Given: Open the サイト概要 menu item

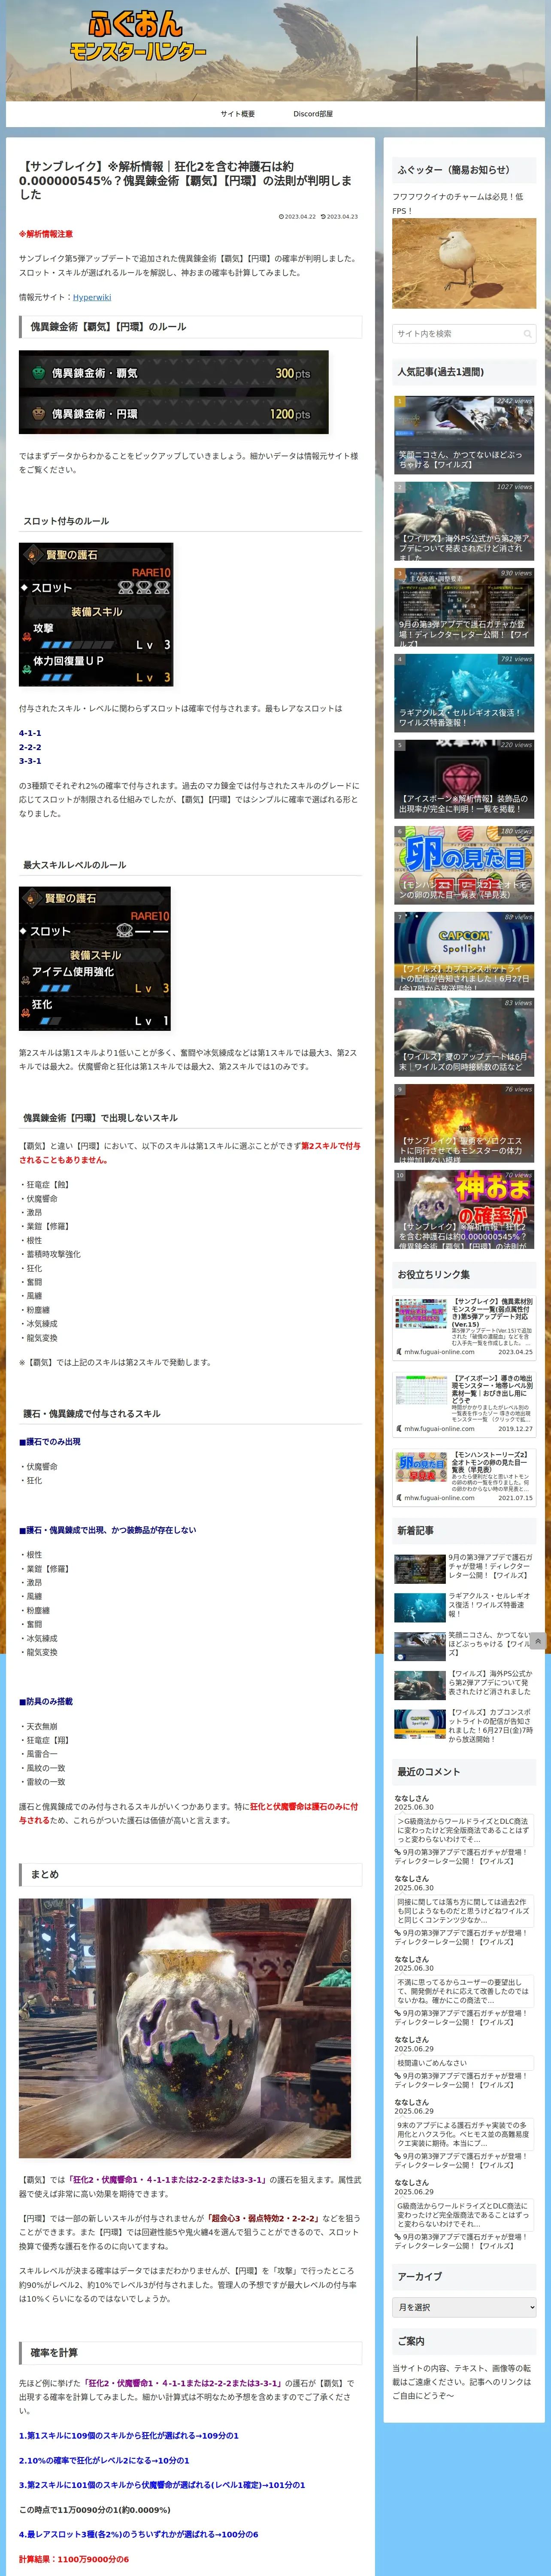Looking at the screenshot, I should pos(238,114).
